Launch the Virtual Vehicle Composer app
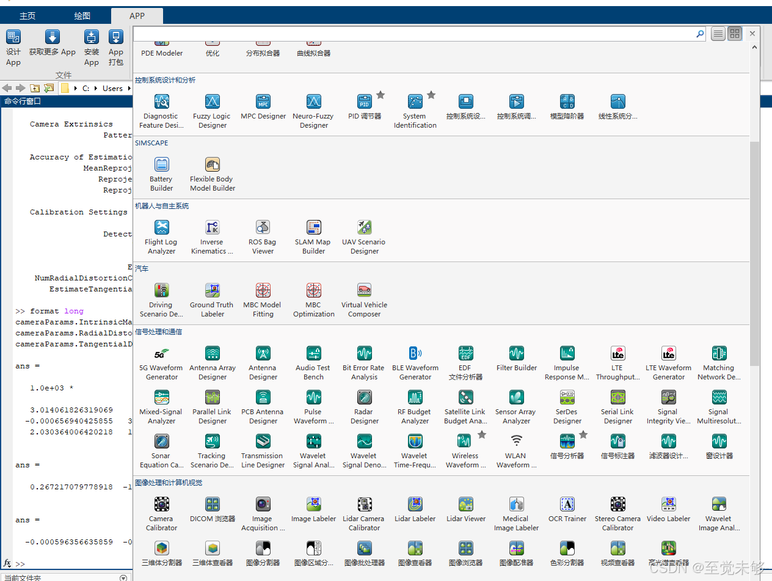Viewport: 772px width, 581px height. pos(364,300)
